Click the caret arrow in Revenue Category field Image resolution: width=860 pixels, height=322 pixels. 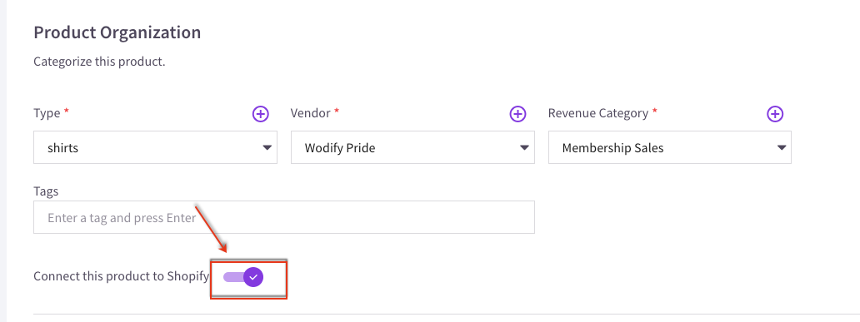pyautogui.click(x=782, y=148)
